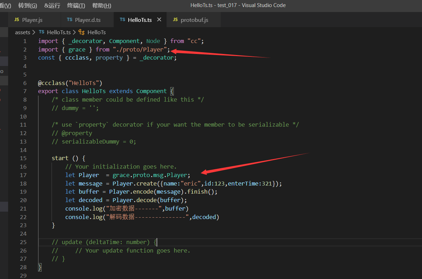Screen dimensions: 422x279
Task: Click the "eric" string on line 18
Action: (190, 184)
